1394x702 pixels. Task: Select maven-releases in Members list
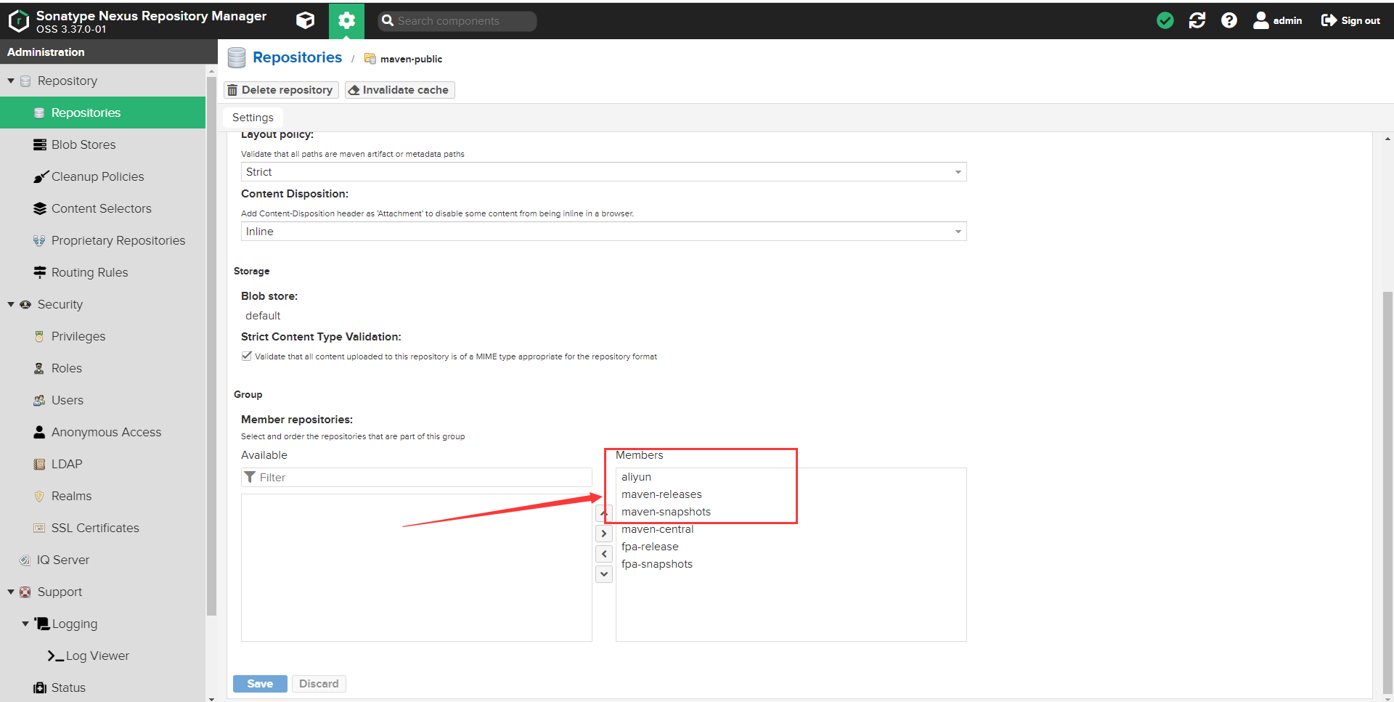(x=791, y=494)
